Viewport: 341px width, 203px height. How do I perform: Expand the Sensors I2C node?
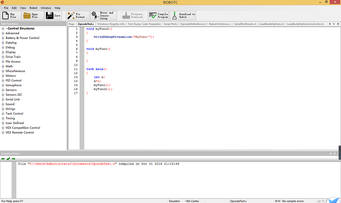(3, 95)
